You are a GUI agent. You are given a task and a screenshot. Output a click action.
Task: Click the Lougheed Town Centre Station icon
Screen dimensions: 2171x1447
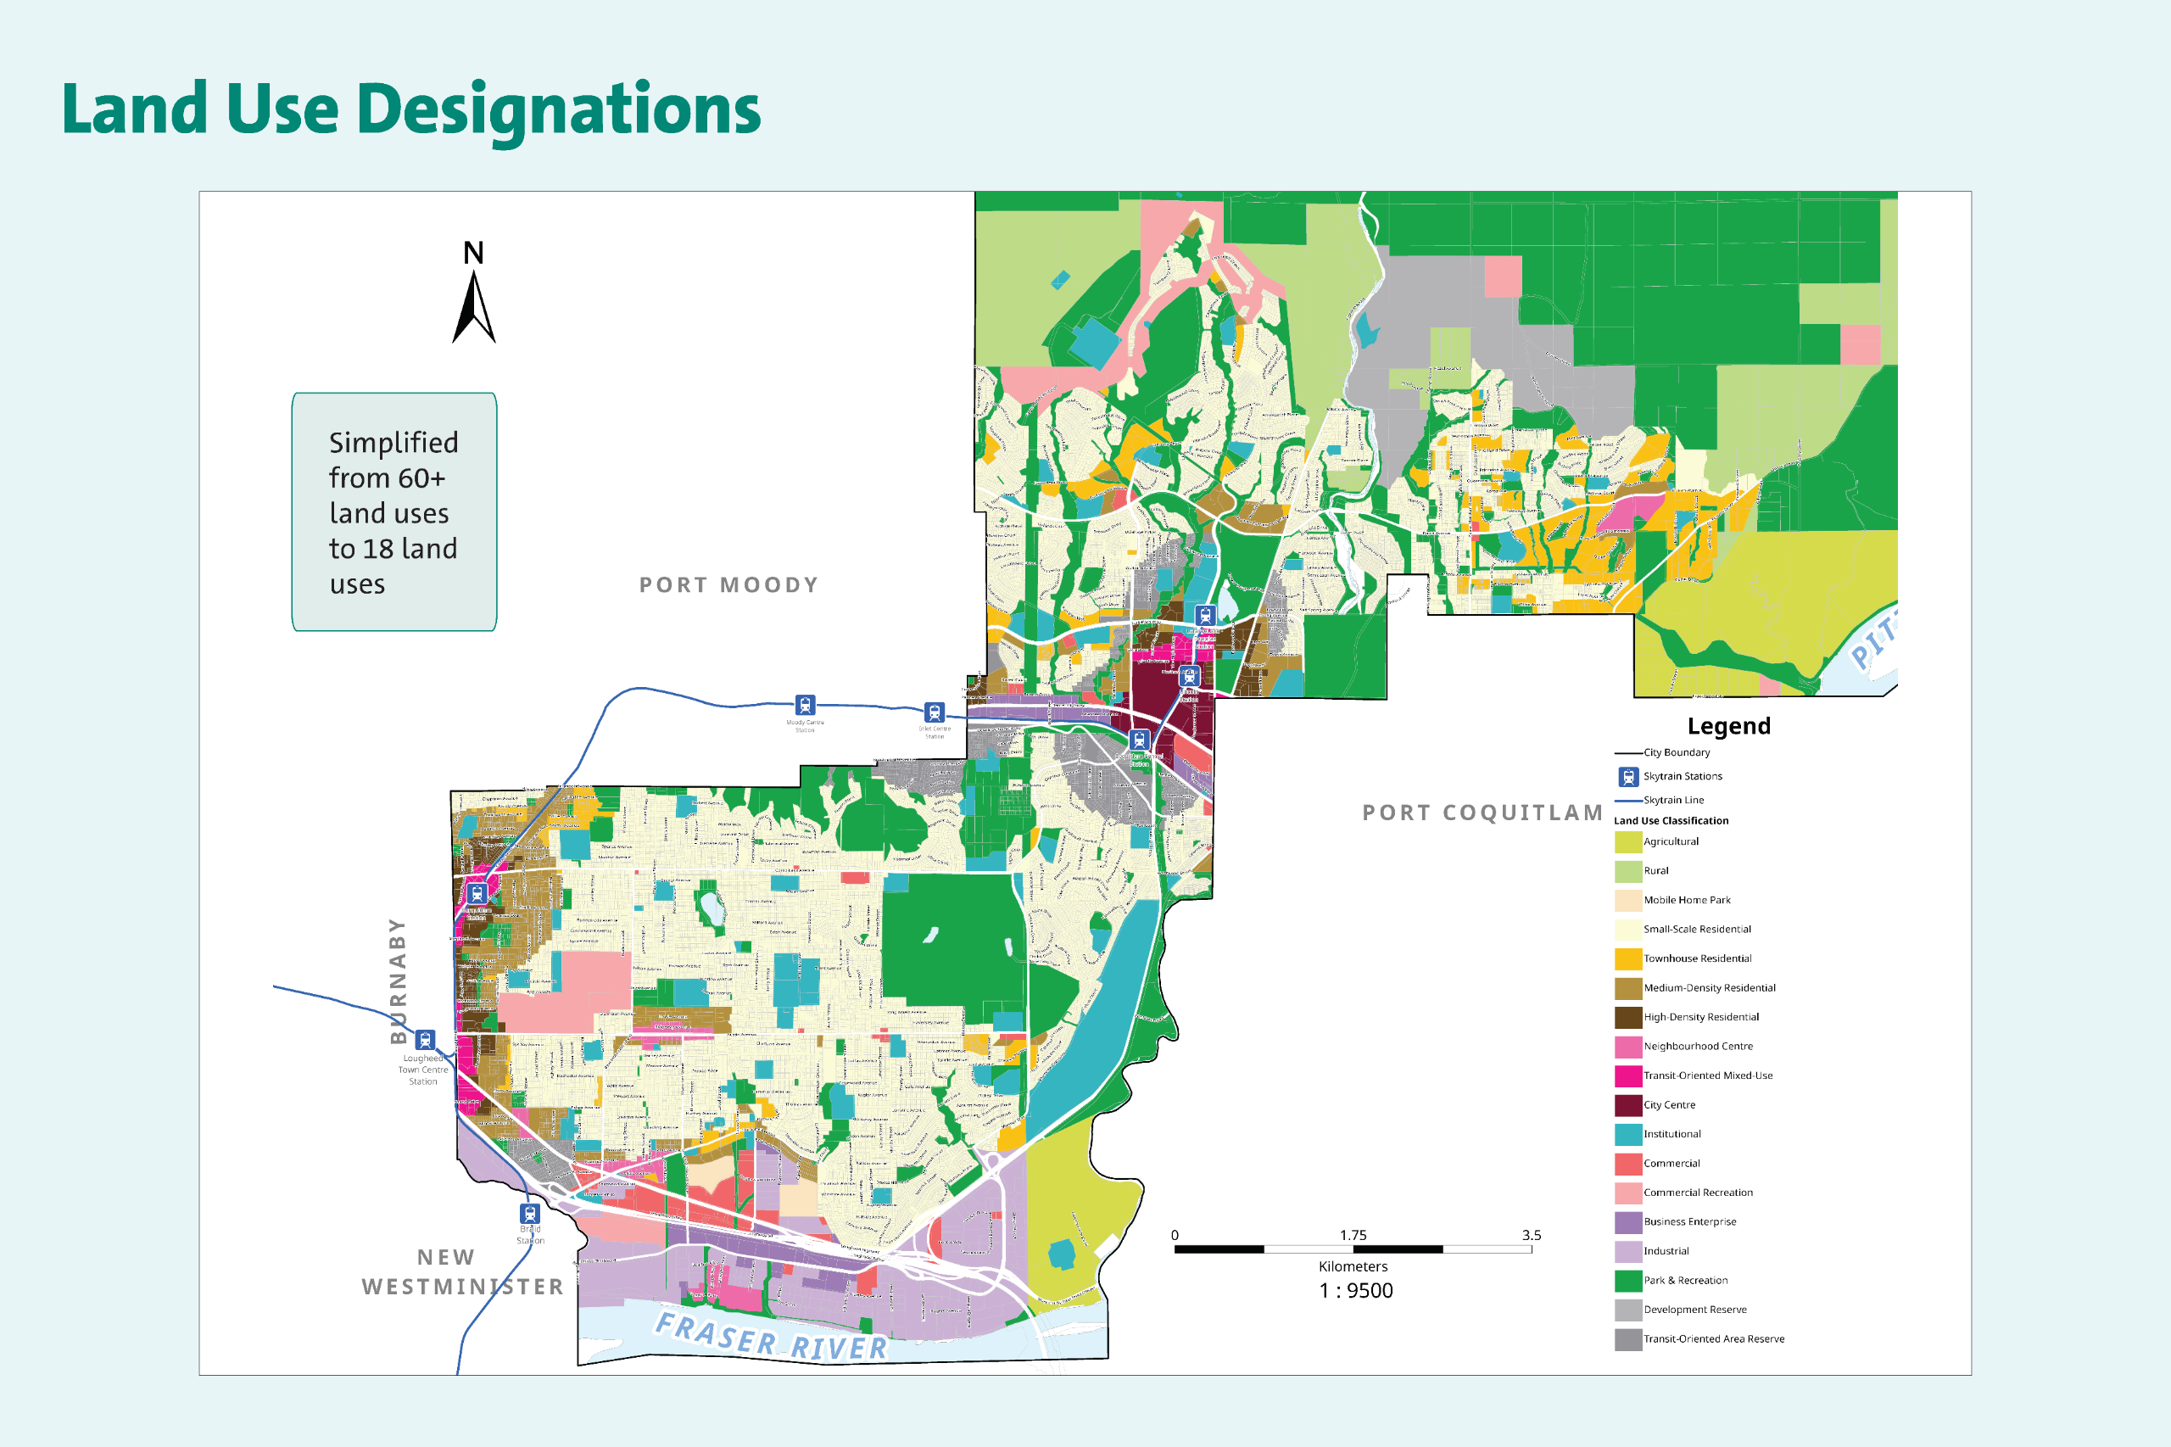coord(424,1040)
